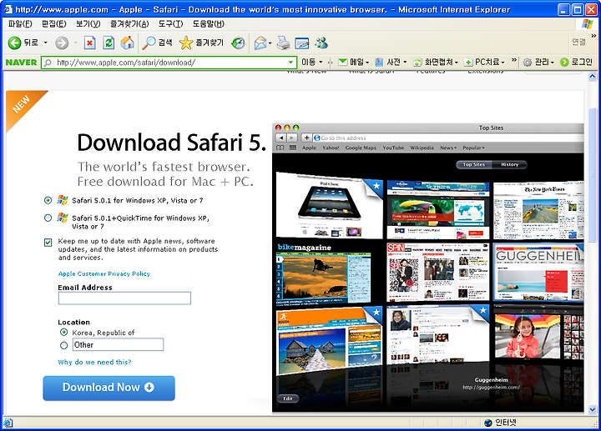This screenshot has height=431, width=601.
Task: Refresh the page with the green arrows icon
Action: [109, 43]
